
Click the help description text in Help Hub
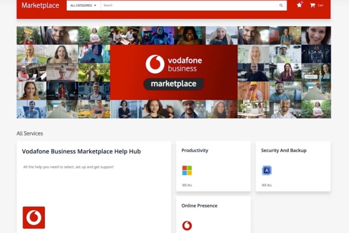point(68,167)
